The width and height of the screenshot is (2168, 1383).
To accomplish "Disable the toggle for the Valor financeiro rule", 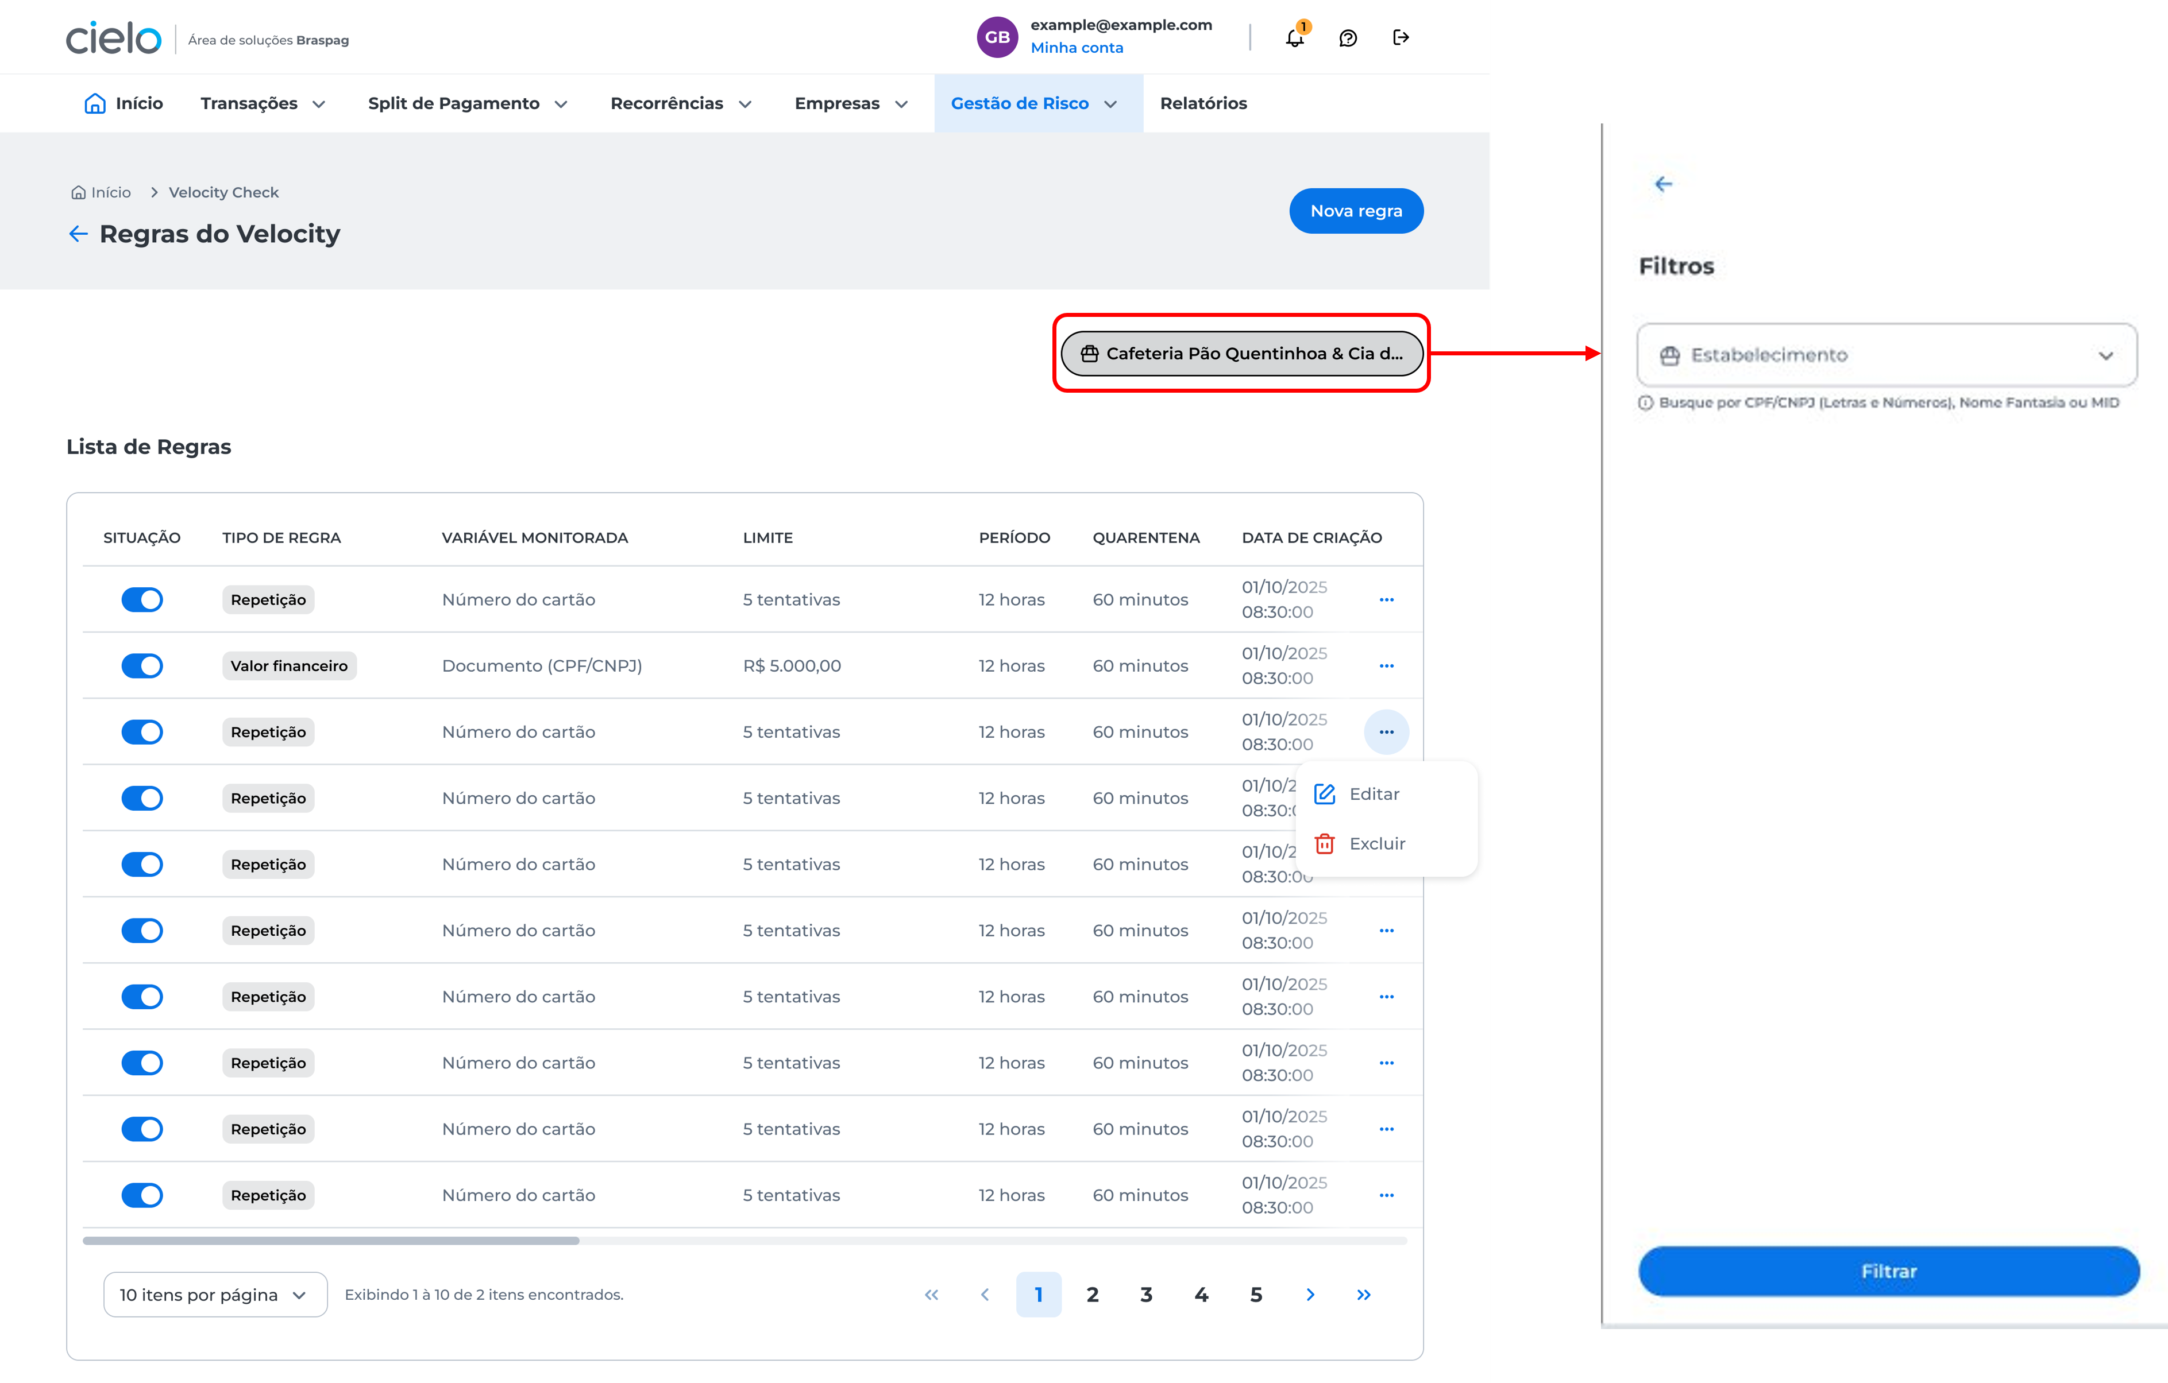I will pos(142,665).
